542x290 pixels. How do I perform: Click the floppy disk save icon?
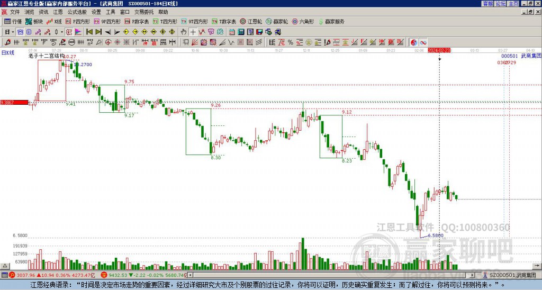coord(259,32)
